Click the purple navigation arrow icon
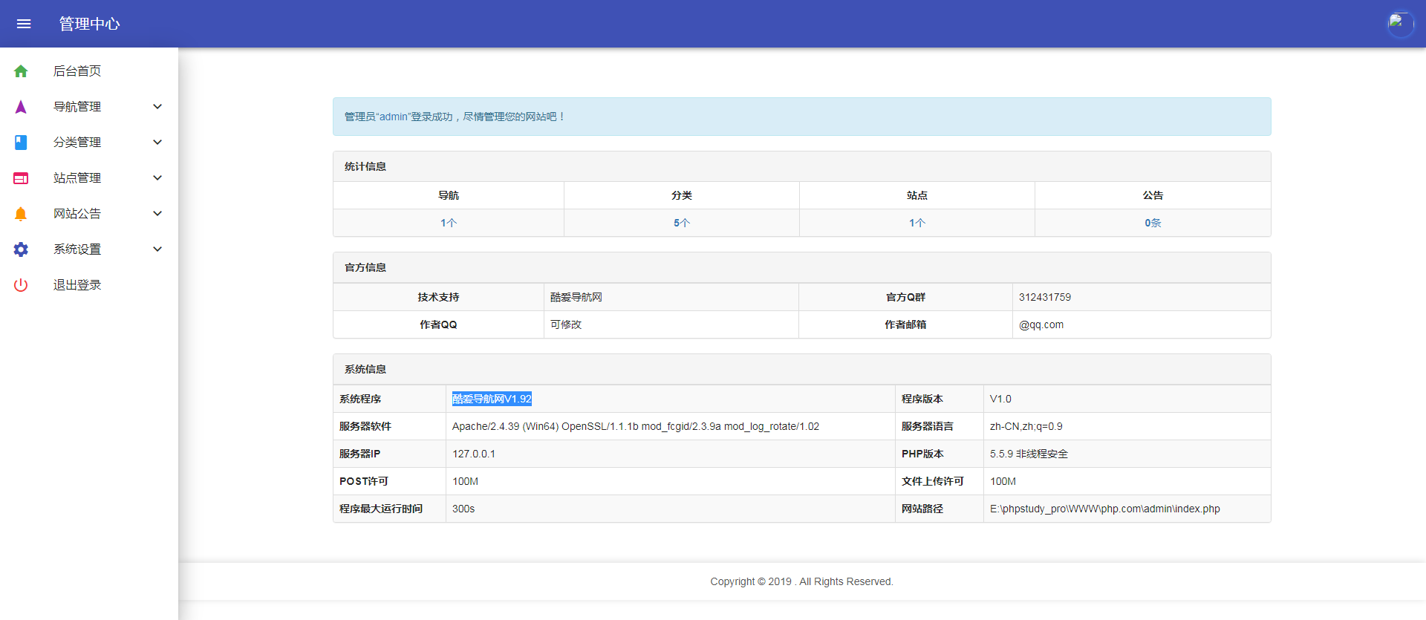The width and height of the screenshot is (1426, 620). pyautogui.click(x=21, y=107)
